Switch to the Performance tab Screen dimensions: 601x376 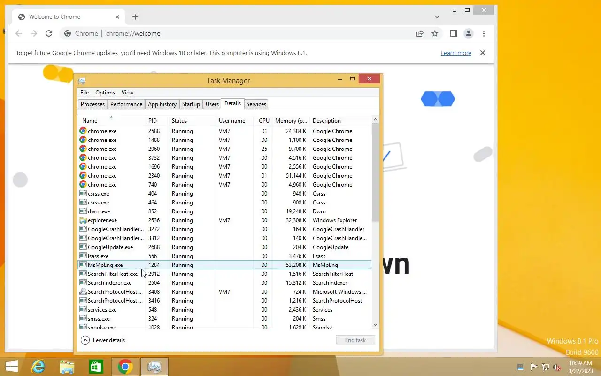click(126, 104)
